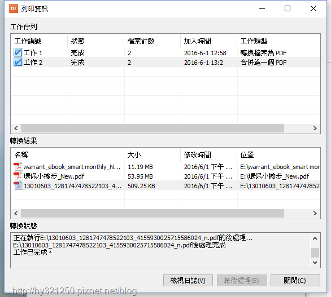Viewport: 331px width, 297px height.
Task: Click job queue scrollbar right arrow
Action: pyautogui.click(x=315, y=128)
